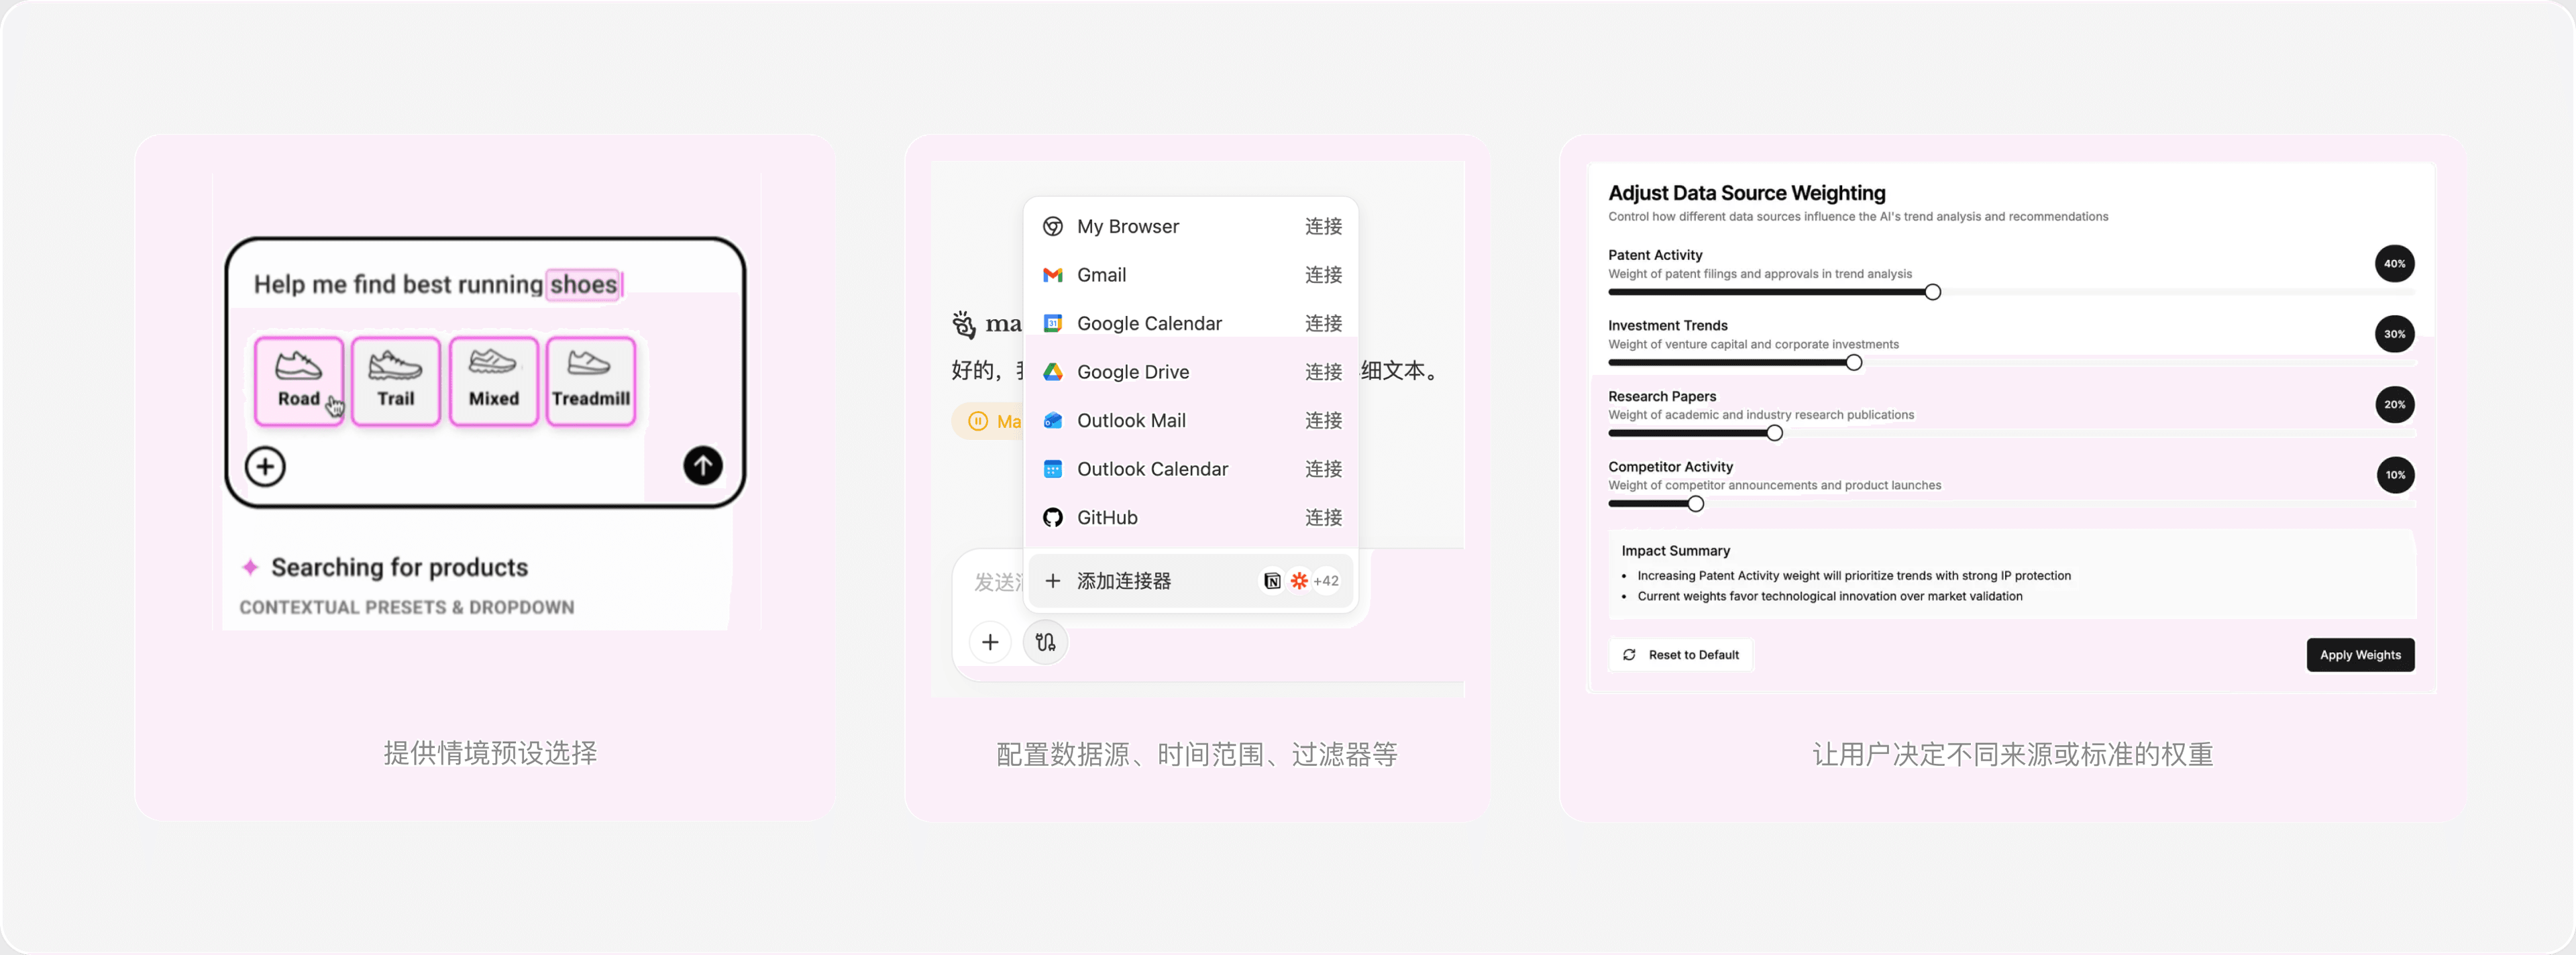Image resolution: width=2576 pixels, height=955 pixels.
Task: Click the Notion icon in connector row
Action: [1271, 581]
